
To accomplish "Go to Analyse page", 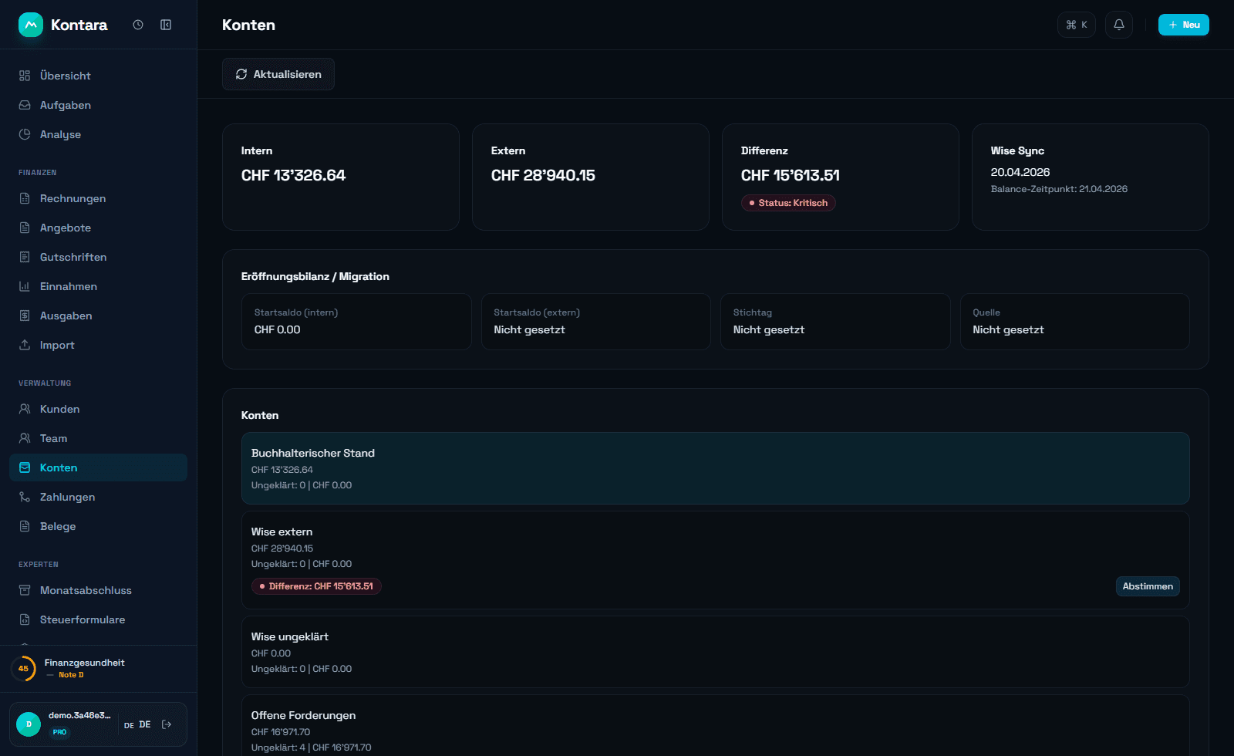I will pyautogui.click(x=98, y=134).
